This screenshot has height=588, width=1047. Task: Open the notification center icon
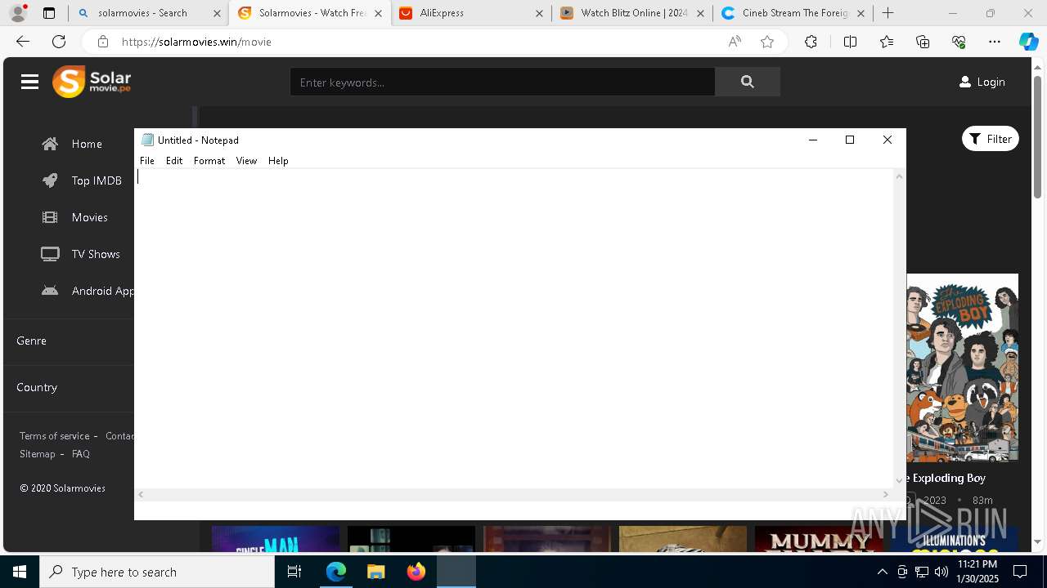pos(1020,572)
